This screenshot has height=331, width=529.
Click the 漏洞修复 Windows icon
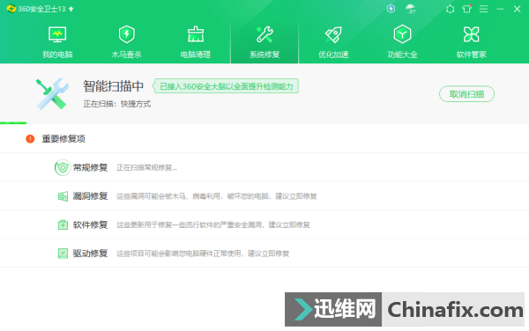click(63, 196)
